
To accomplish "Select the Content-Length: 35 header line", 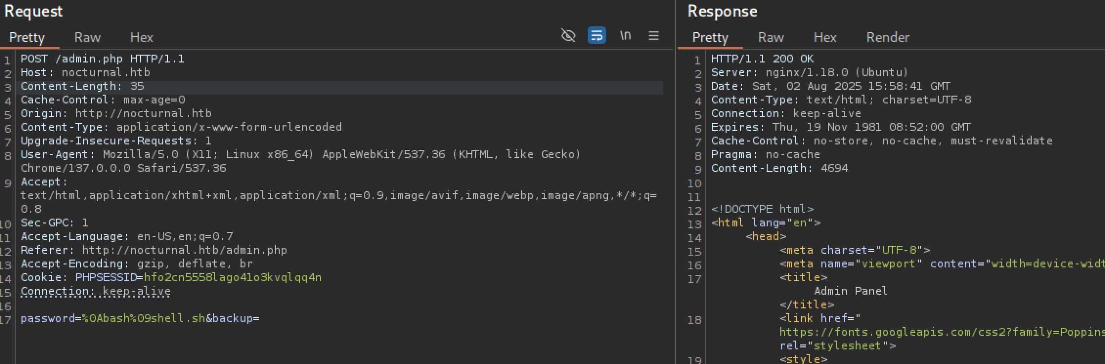I will click(x=82, y=86).
